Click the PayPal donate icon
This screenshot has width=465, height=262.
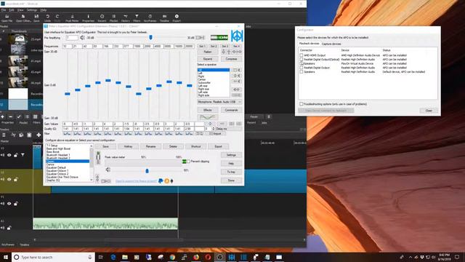click(x=161, y=180)
